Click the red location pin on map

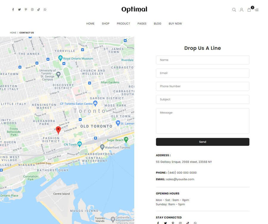58,130
